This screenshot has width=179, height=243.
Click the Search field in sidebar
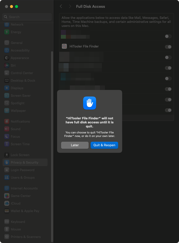[27, 17]
